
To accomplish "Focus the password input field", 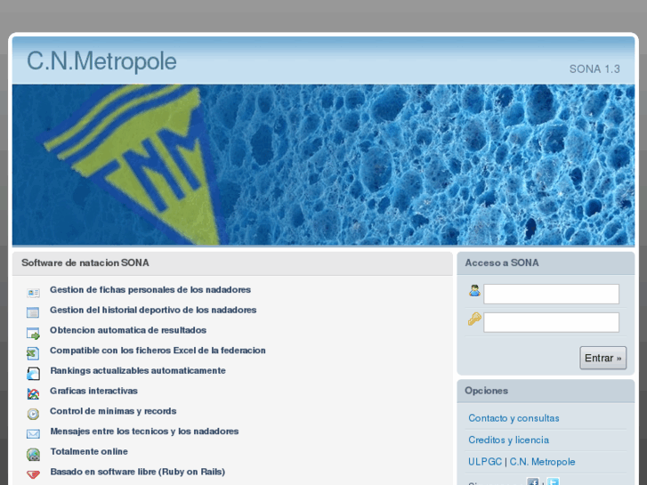I will [x=551, y=322].
